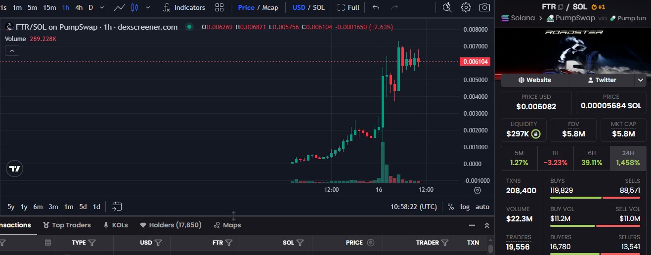Open the quick search clock icon
651x255 pixels.
447,7
